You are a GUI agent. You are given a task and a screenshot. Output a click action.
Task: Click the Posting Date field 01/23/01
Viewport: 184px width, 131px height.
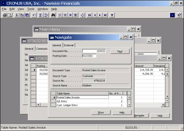point(89,56)
